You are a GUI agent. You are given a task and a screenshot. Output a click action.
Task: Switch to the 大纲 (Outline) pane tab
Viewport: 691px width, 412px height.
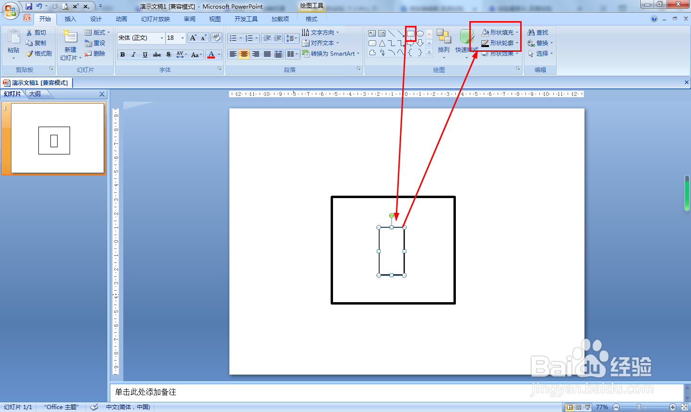tap(35, 94)
